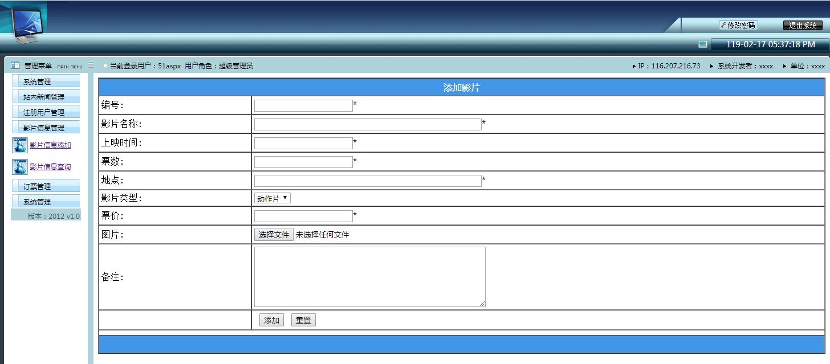Focus the 影片名称 text field
Screen dimensions: 830x364
[368, 124]
